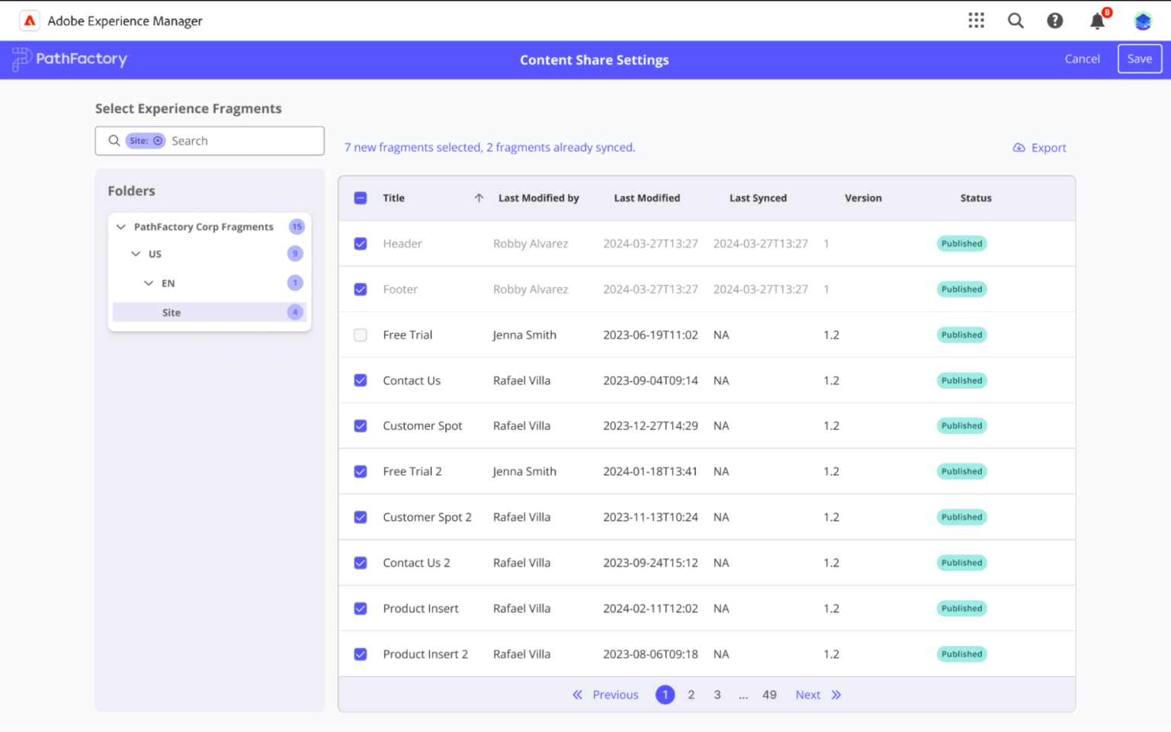Collapse PathFactory Corp Fragments folder
The image size is (1171, 732).
pos(120,226)
